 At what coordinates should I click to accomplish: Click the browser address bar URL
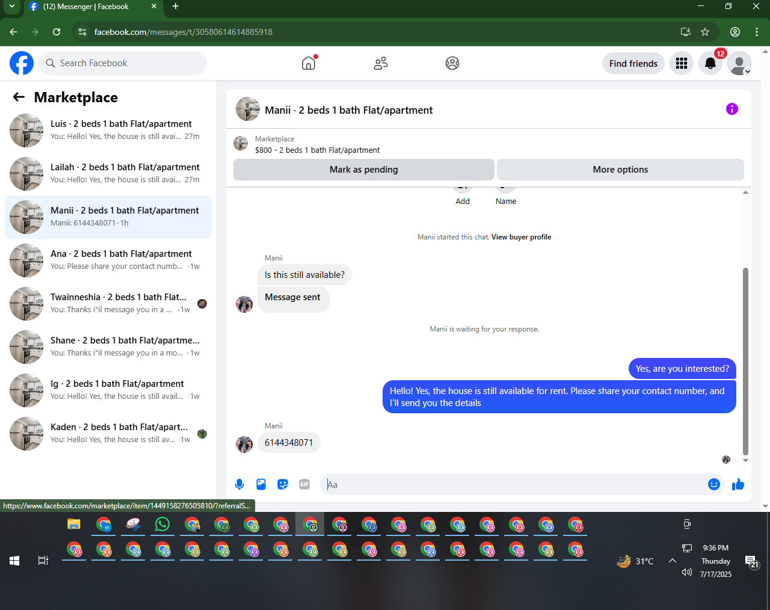click(x=183, y=32)
